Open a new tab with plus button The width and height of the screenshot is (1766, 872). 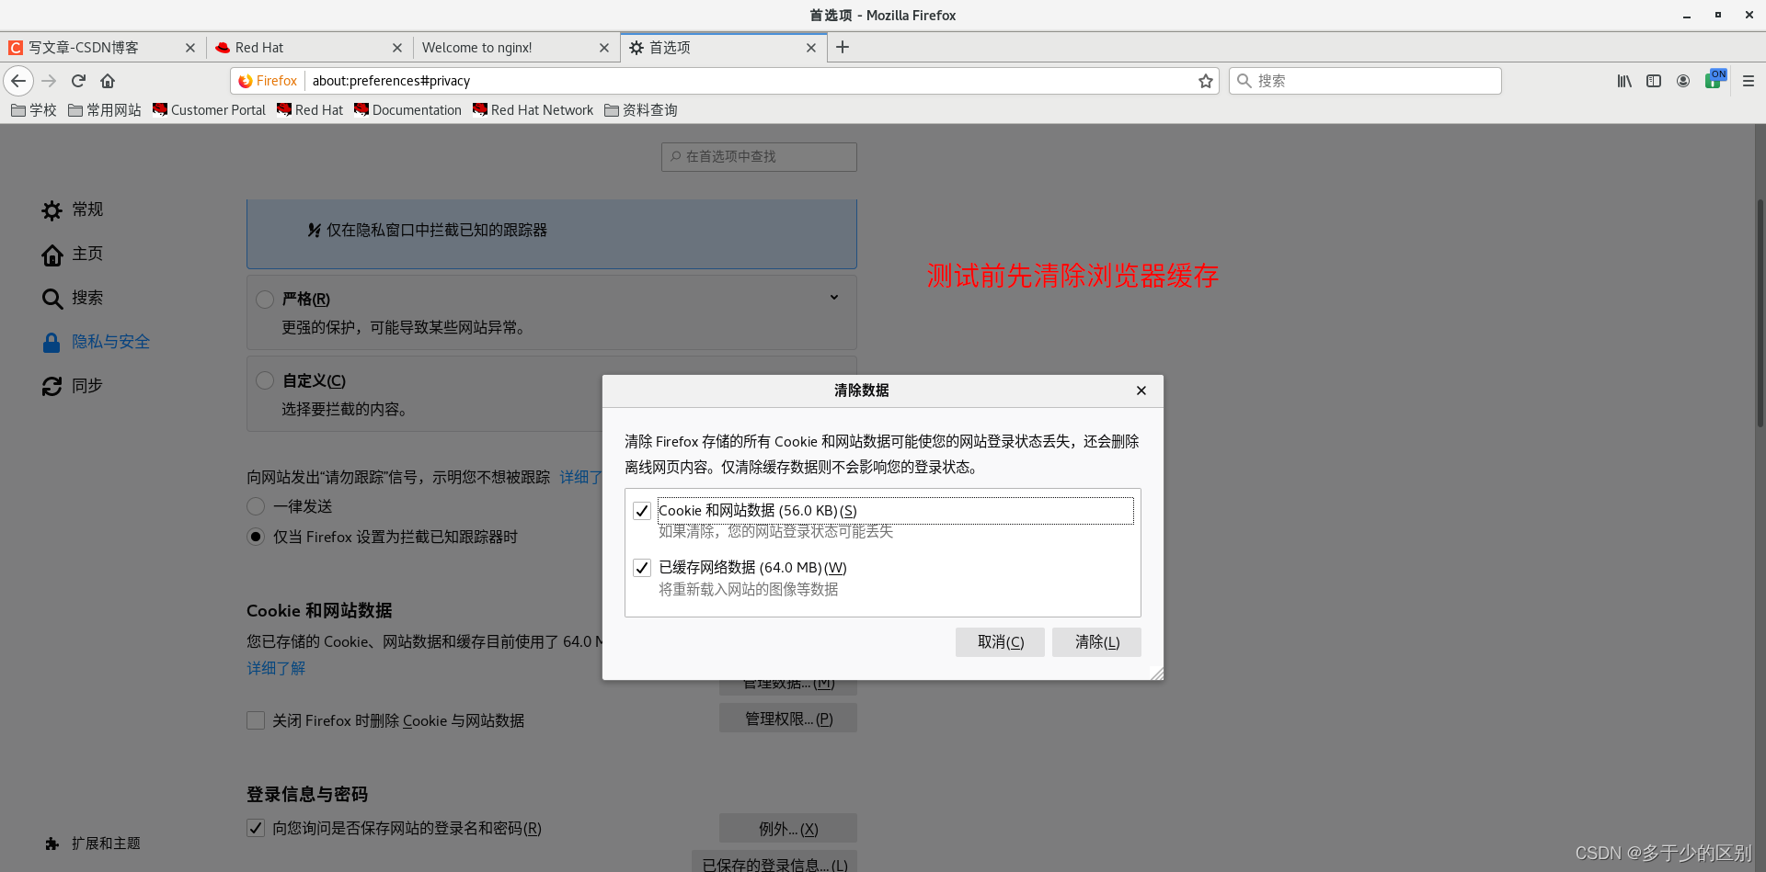coord(843,47)
